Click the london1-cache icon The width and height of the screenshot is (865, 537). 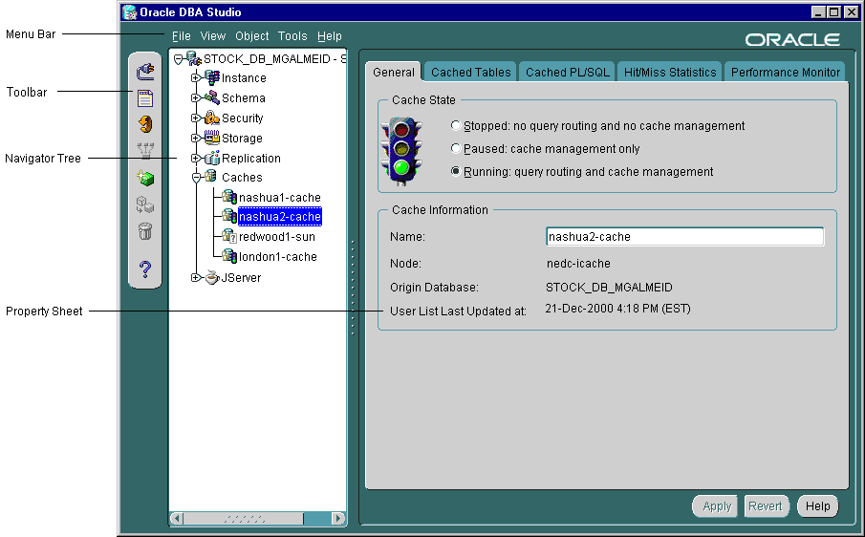229,256
